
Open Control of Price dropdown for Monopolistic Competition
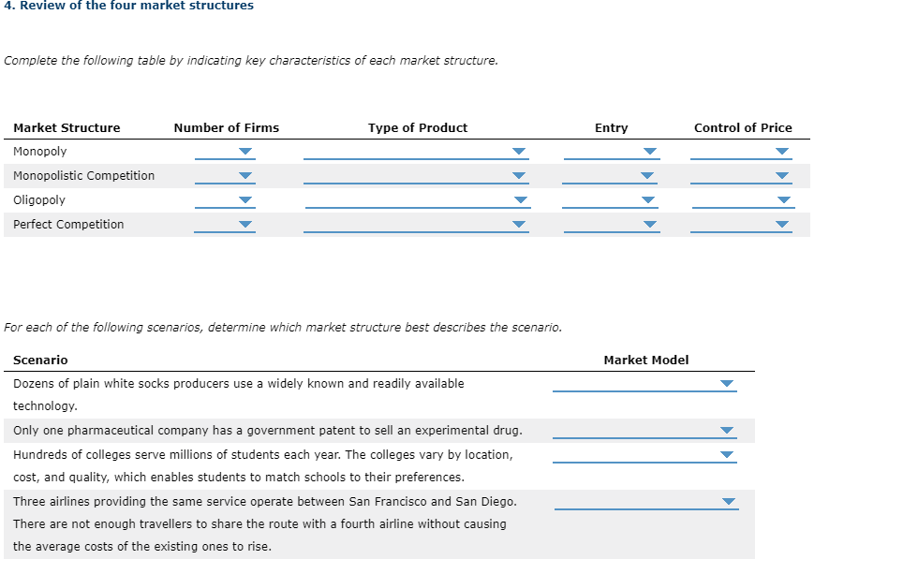tap(783, 175)
